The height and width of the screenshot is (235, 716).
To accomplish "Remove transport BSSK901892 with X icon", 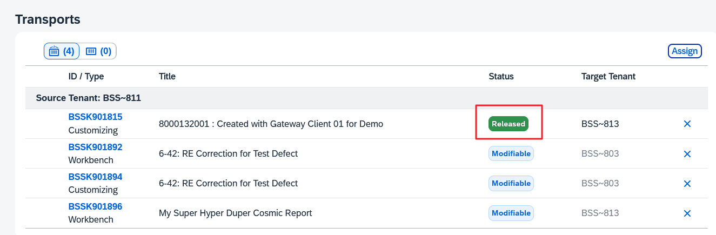I will [x=687, y=154].
